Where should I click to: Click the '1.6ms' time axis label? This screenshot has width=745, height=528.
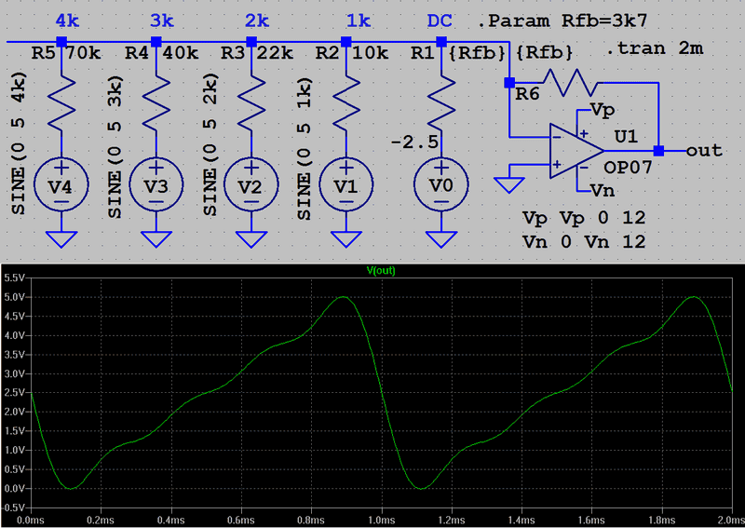click(x=592, y=521)
